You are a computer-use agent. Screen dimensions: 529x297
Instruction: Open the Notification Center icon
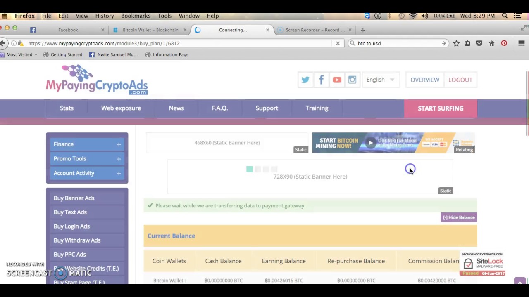click(x=517, y=16)
